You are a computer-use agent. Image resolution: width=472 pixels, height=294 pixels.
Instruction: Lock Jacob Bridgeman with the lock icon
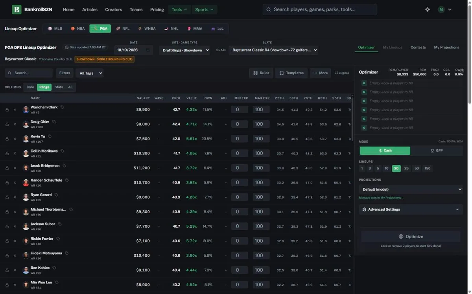pos(7,168)
